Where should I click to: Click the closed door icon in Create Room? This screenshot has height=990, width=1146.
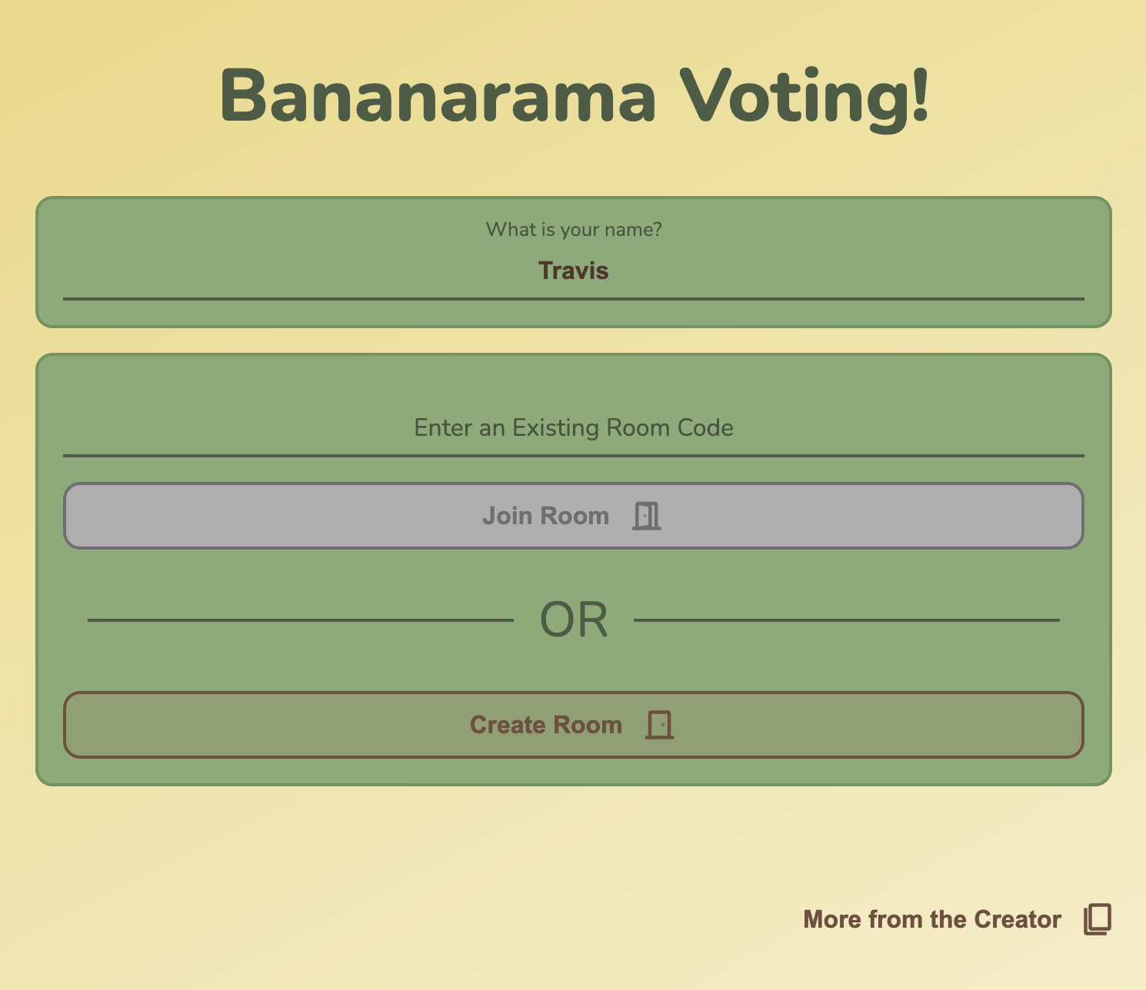659,725
